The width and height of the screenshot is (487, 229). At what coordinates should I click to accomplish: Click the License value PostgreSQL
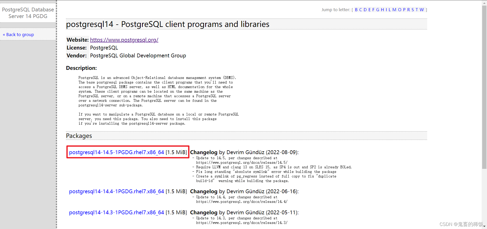coord(104,48)
